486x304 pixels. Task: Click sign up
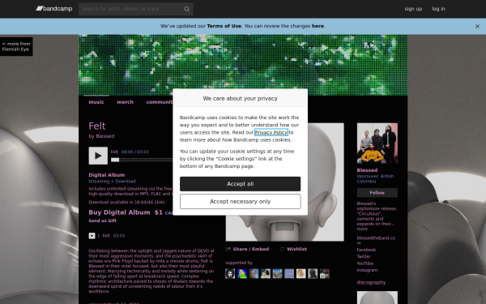(413, 9)
